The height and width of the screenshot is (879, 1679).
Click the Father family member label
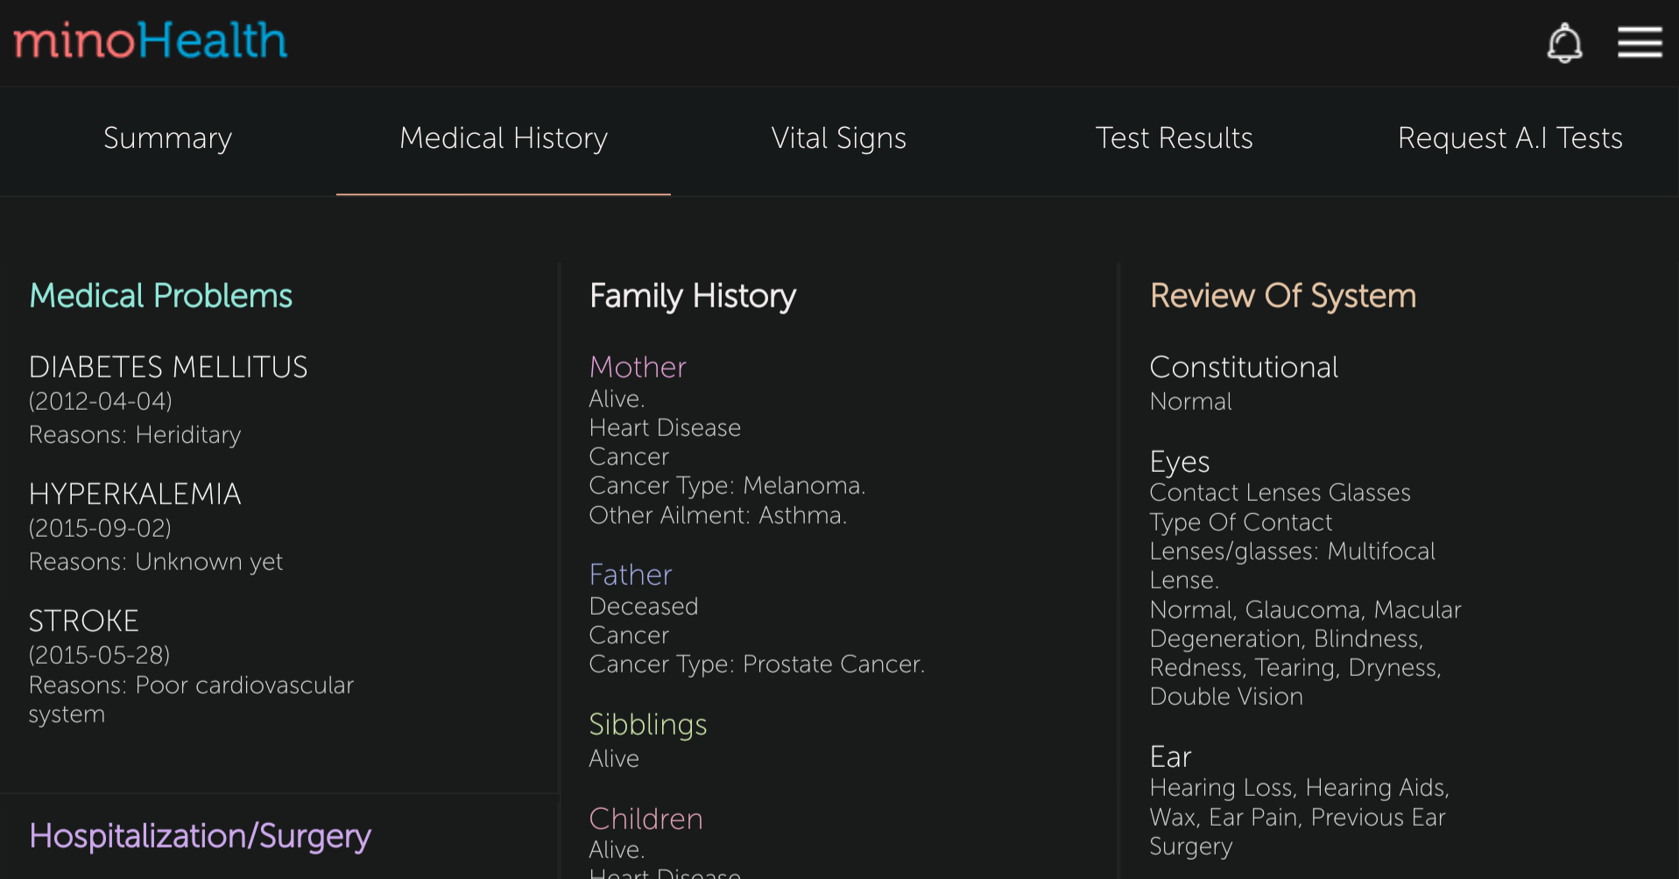(631, 574)
